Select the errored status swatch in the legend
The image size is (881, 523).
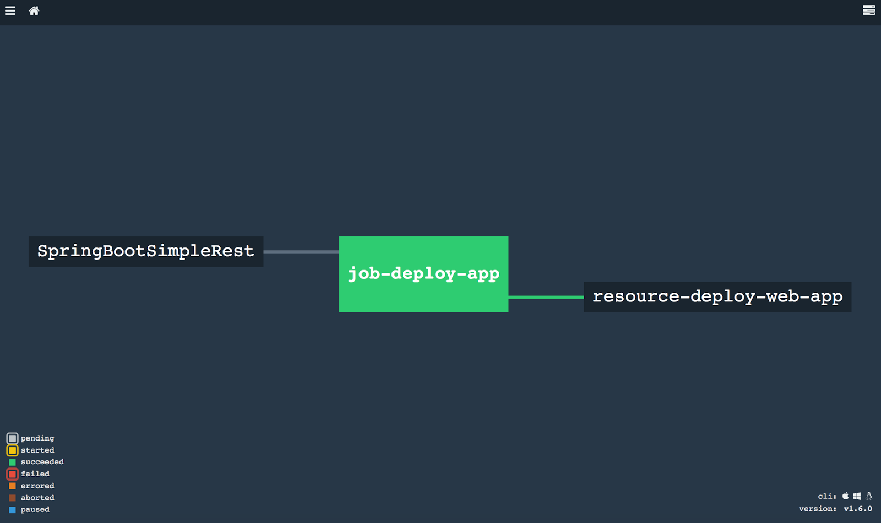coord(12,486)
